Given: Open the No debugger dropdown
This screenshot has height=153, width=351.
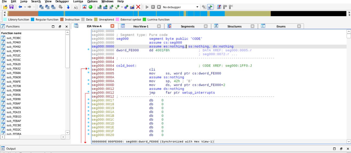Looking at the screenshot, I should pos(197,7).
